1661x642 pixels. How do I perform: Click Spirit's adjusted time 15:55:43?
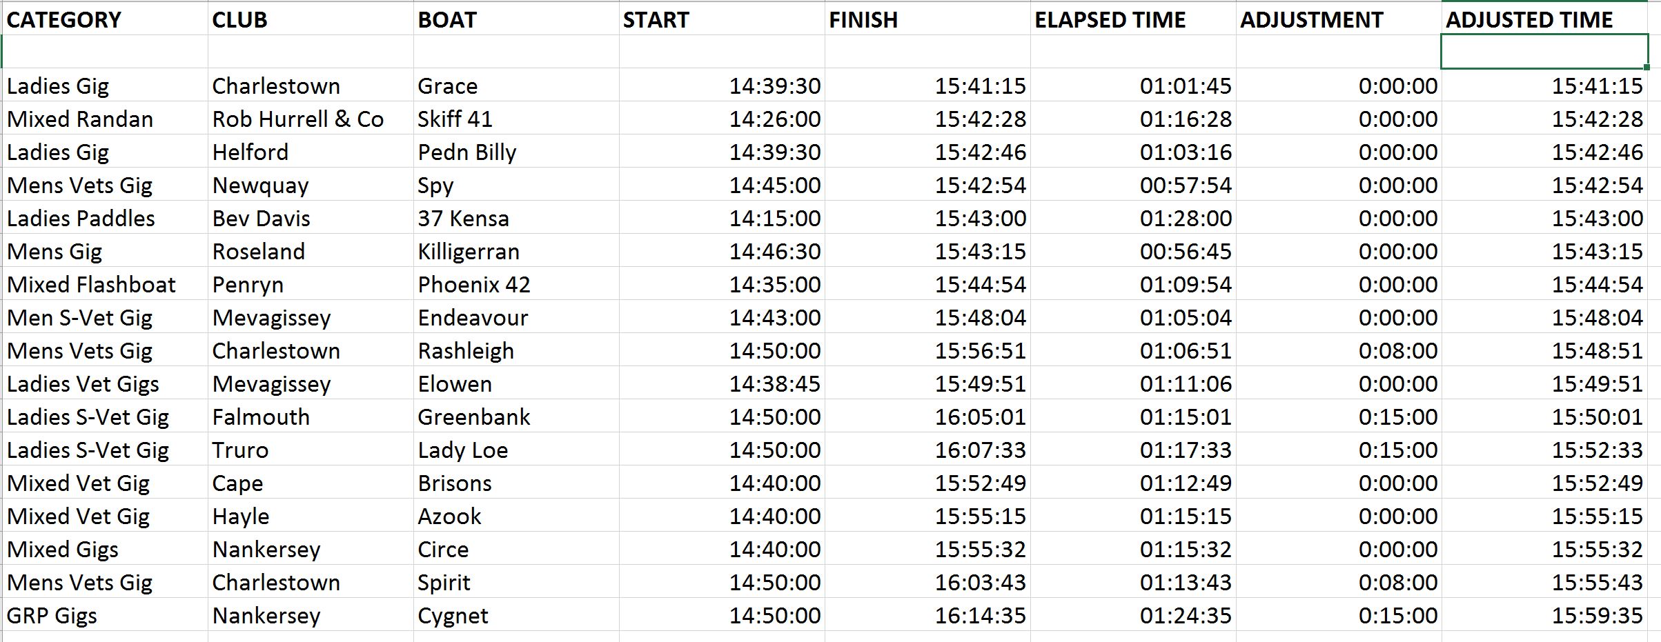(x=1544, y=582)
